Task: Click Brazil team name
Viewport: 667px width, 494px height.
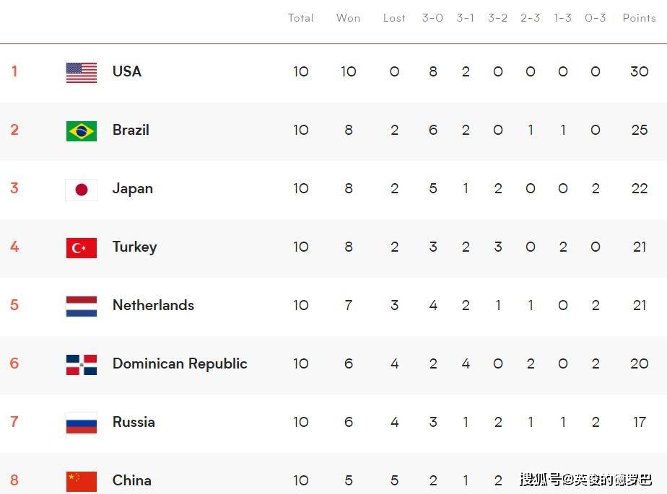Action: coord(131,130)
